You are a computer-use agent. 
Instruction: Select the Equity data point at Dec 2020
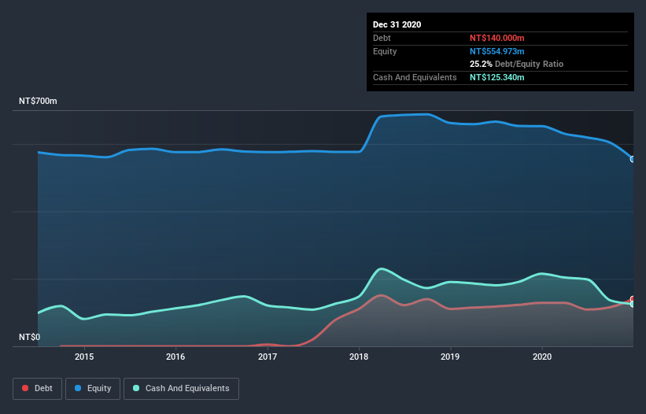pos(633,159)
